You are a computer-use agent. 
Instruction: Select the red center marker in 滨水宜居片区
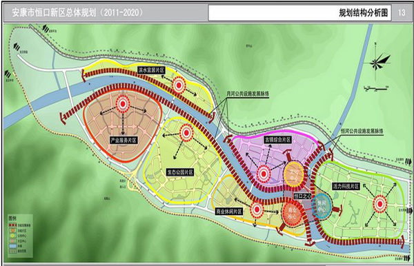click(x=179, y=85)
